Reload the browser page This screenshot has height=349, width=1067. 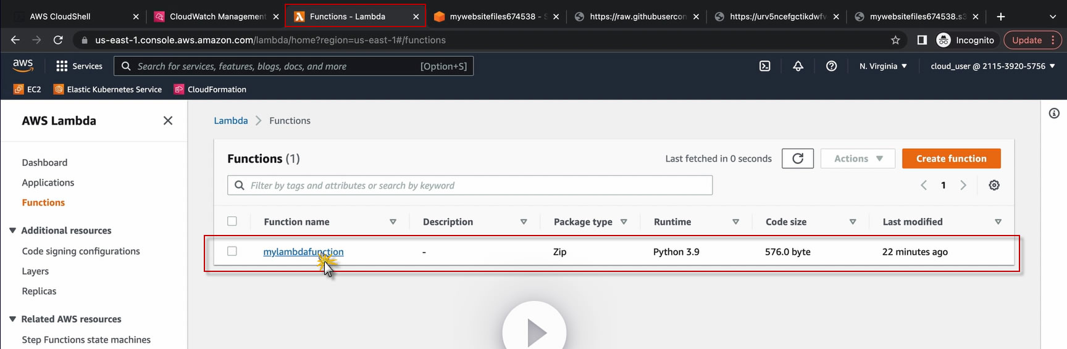click(x=58, y=40)
